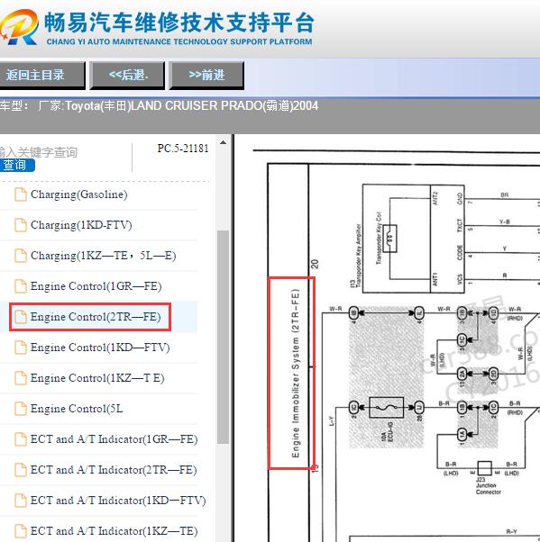
Task: Open Charging(1KD-FTV) document
Action: tap(81, 225)
